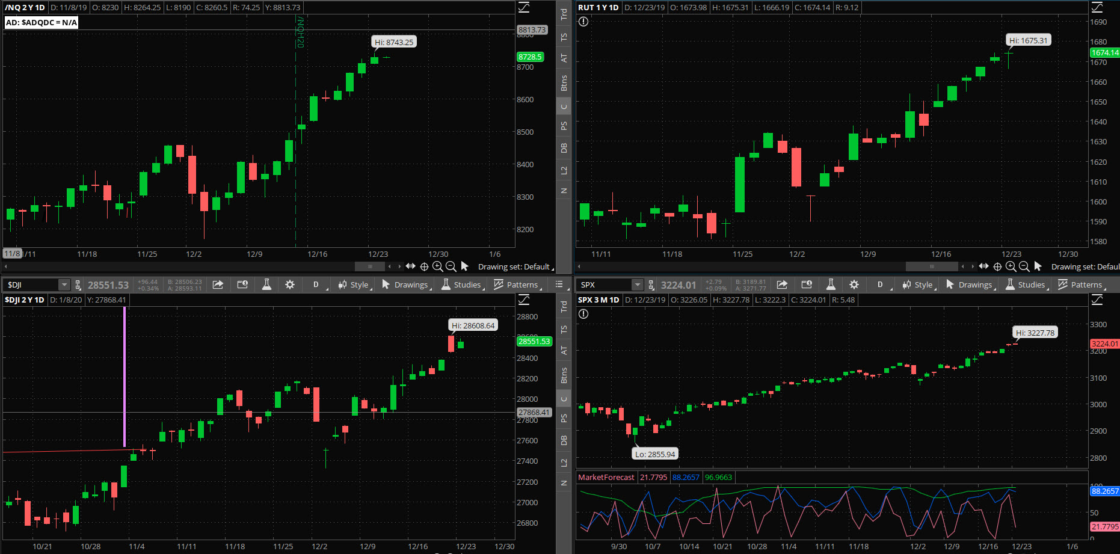
Task: Click axis scale icon above $DJI price axis
Action: (x=524, y=300)
